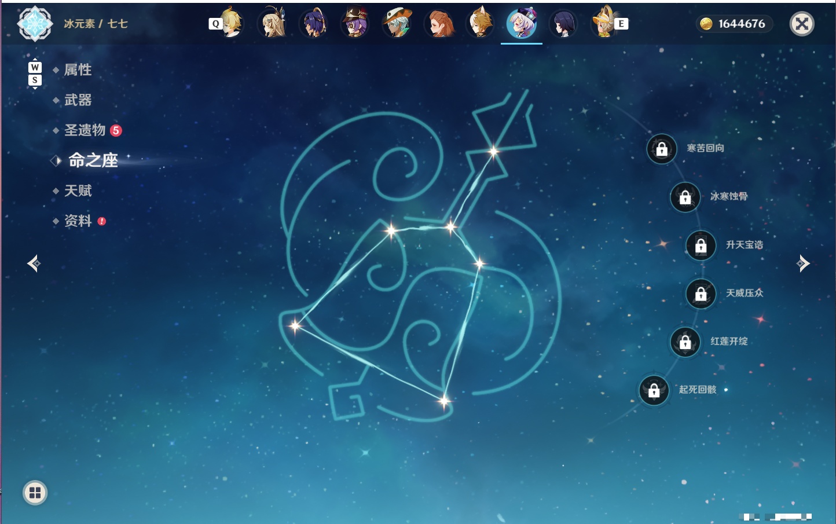The image size is (836, 524).
Task: Open the 圣遗物 artifacts page
Action: point(85,130)
